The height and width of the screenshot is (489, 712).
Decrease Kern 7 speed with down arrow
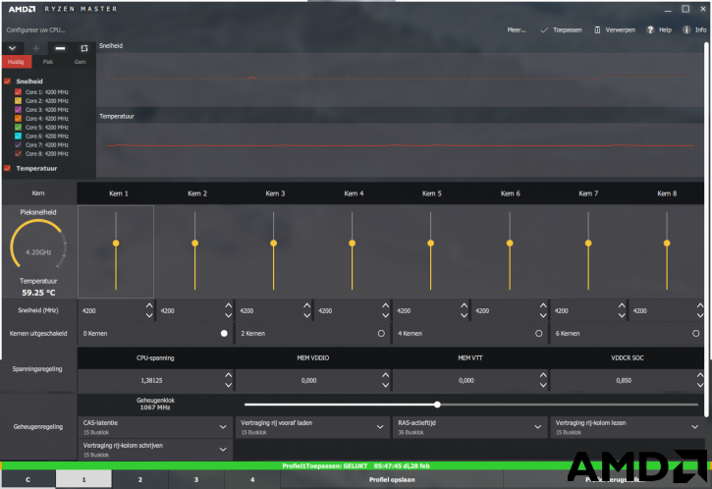(622, 315)
